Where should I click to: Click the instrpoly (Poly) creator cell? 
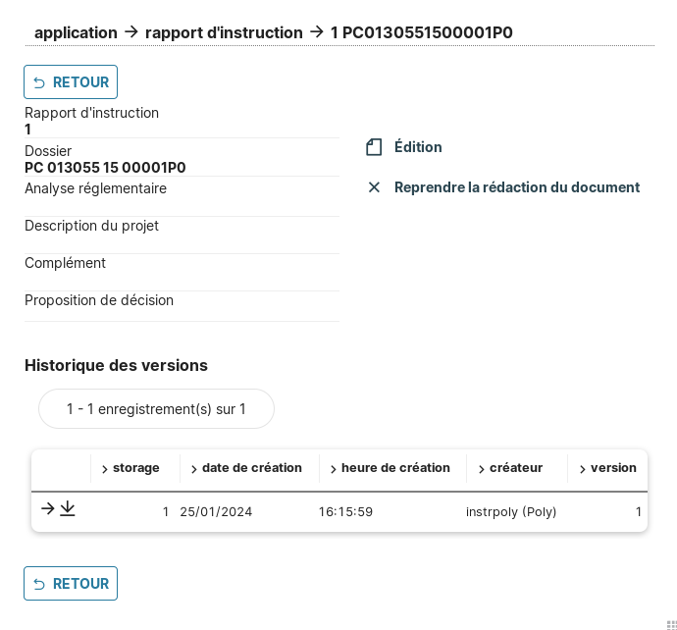pyautogui.click(x=511, y=512)
